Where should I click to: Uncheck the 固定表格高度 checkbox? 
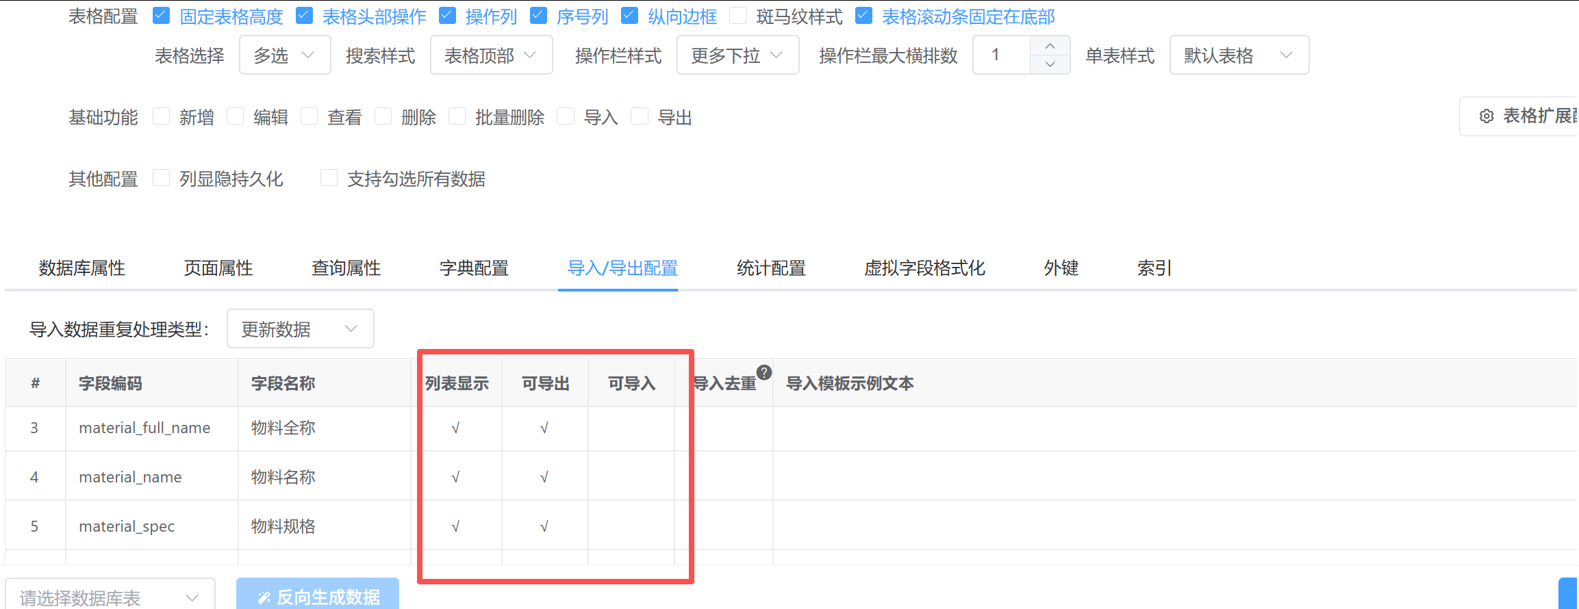(162, 16)
